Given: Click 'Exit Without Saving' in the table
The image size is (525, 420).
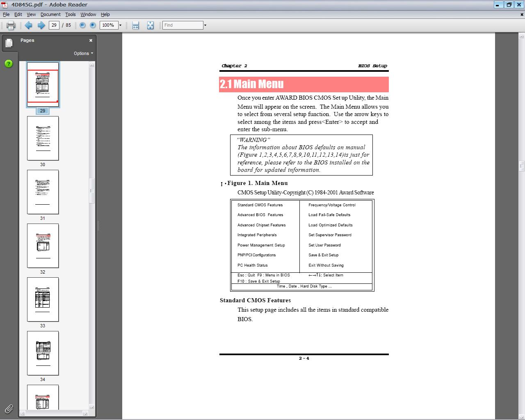Looking at the screenshot, I should [326, 265].
